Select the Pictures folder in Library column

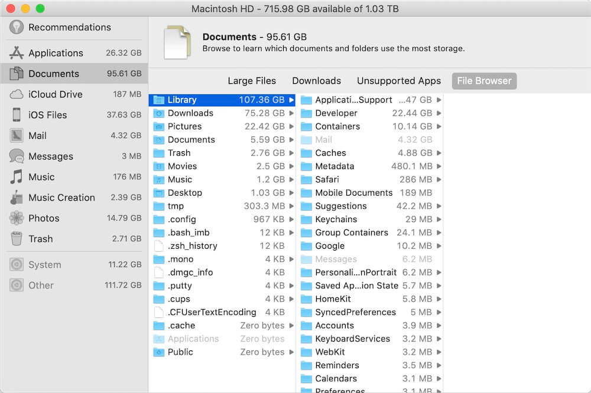(x=184, y=126)
